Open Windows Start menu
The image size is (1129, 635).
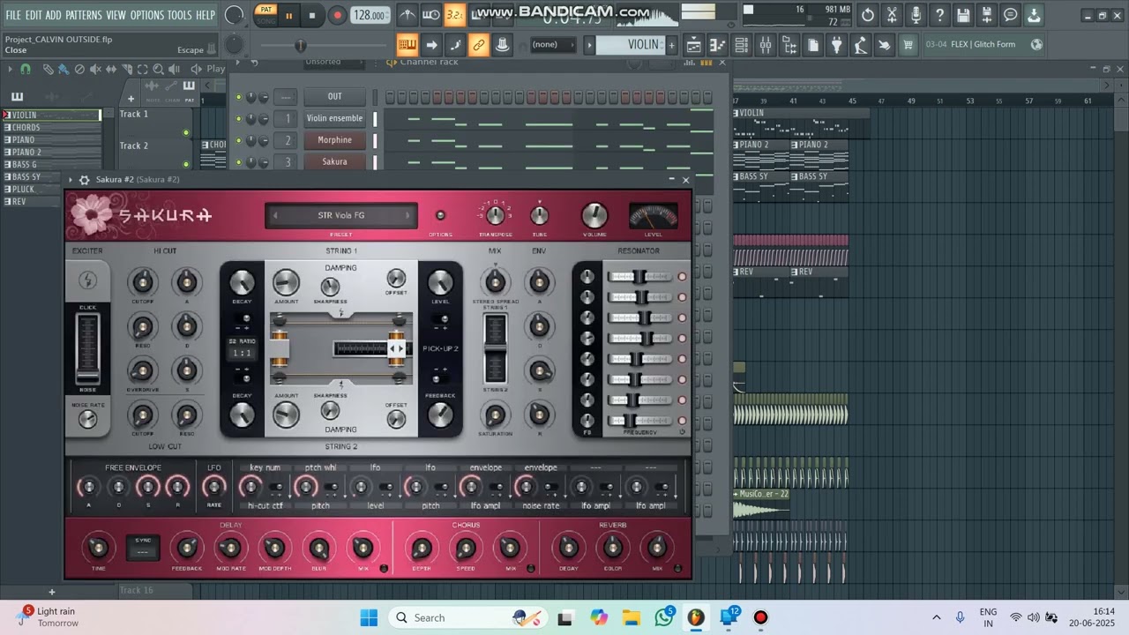pyautogui.click(x=369, y=617)
